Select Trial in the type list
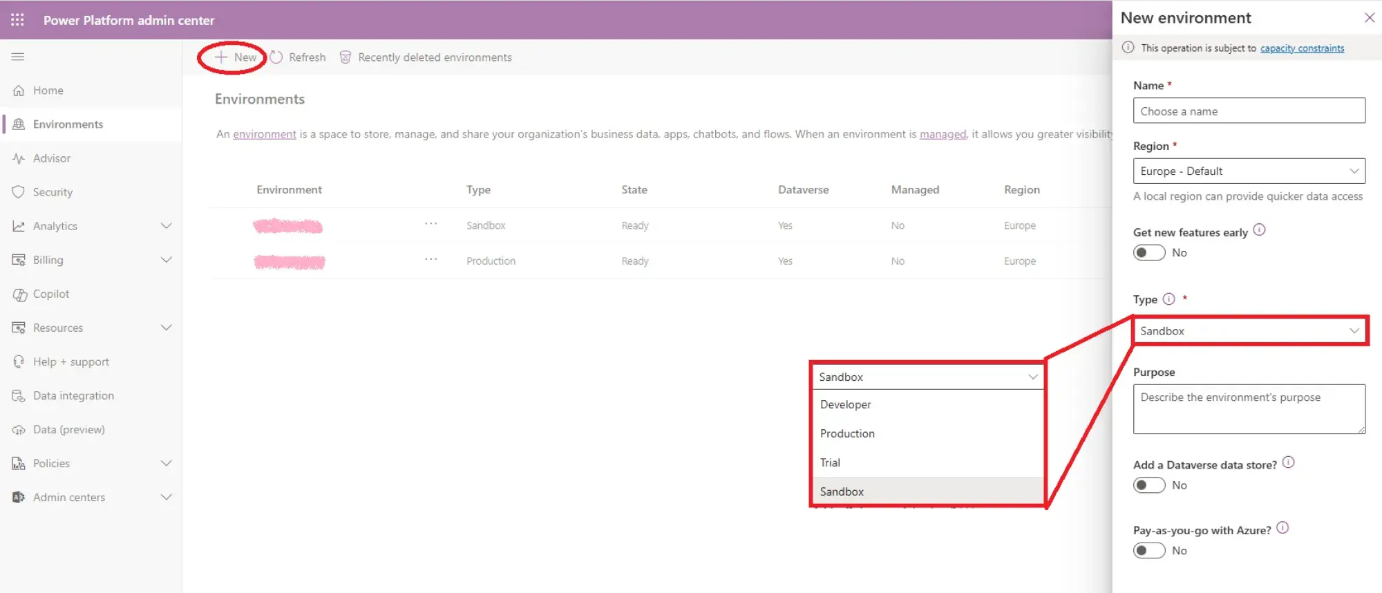The image size is (1382, 593). [927, 462]
